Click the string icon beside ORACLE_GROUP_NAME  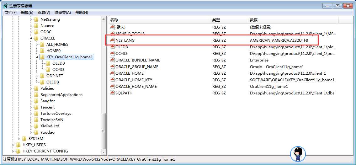[112, 67]
